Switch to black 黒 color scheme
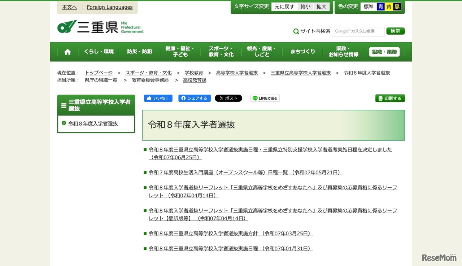 click(397, 7)
